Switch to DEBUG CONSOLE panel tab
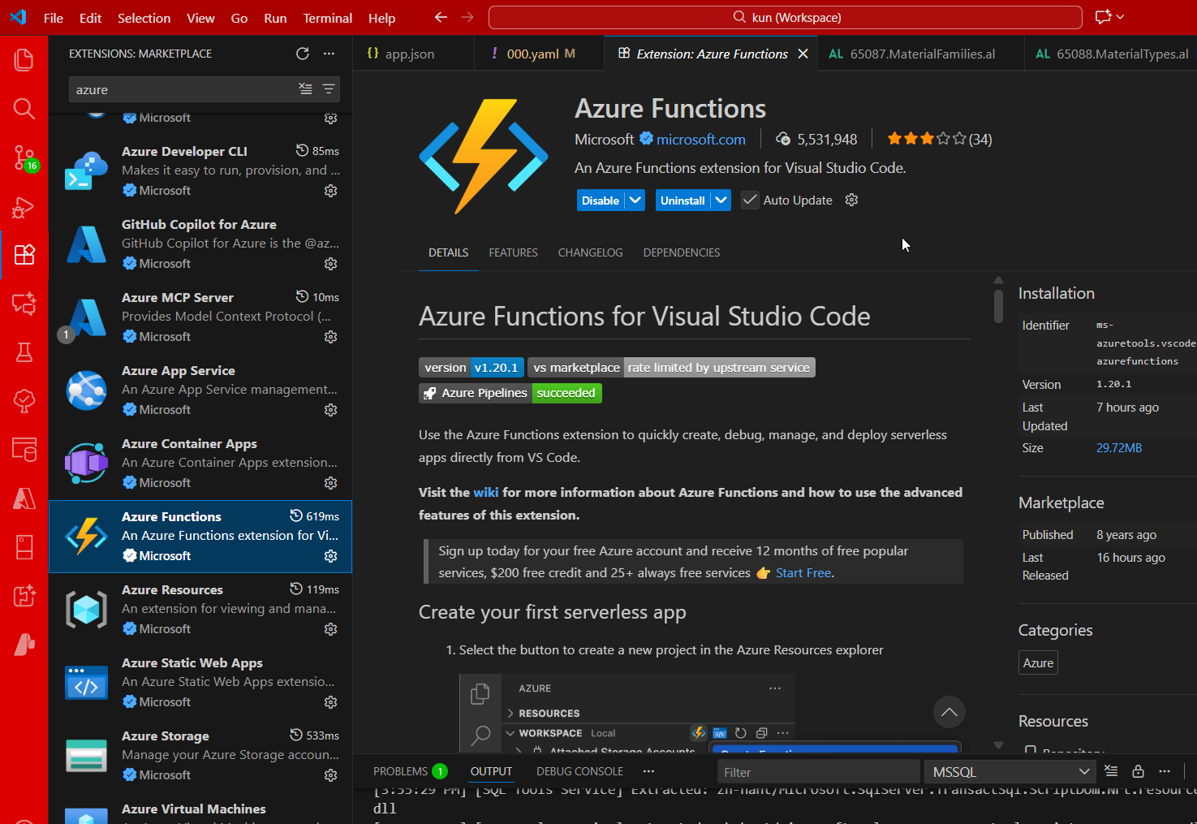This screenshot has height=824, width=1197. (579, 771)
